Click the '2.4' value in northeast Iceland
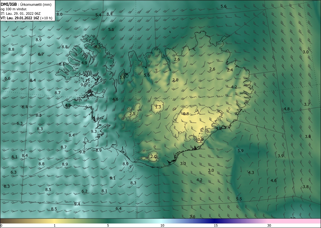 pyautogui.click(x=230, y=70)
